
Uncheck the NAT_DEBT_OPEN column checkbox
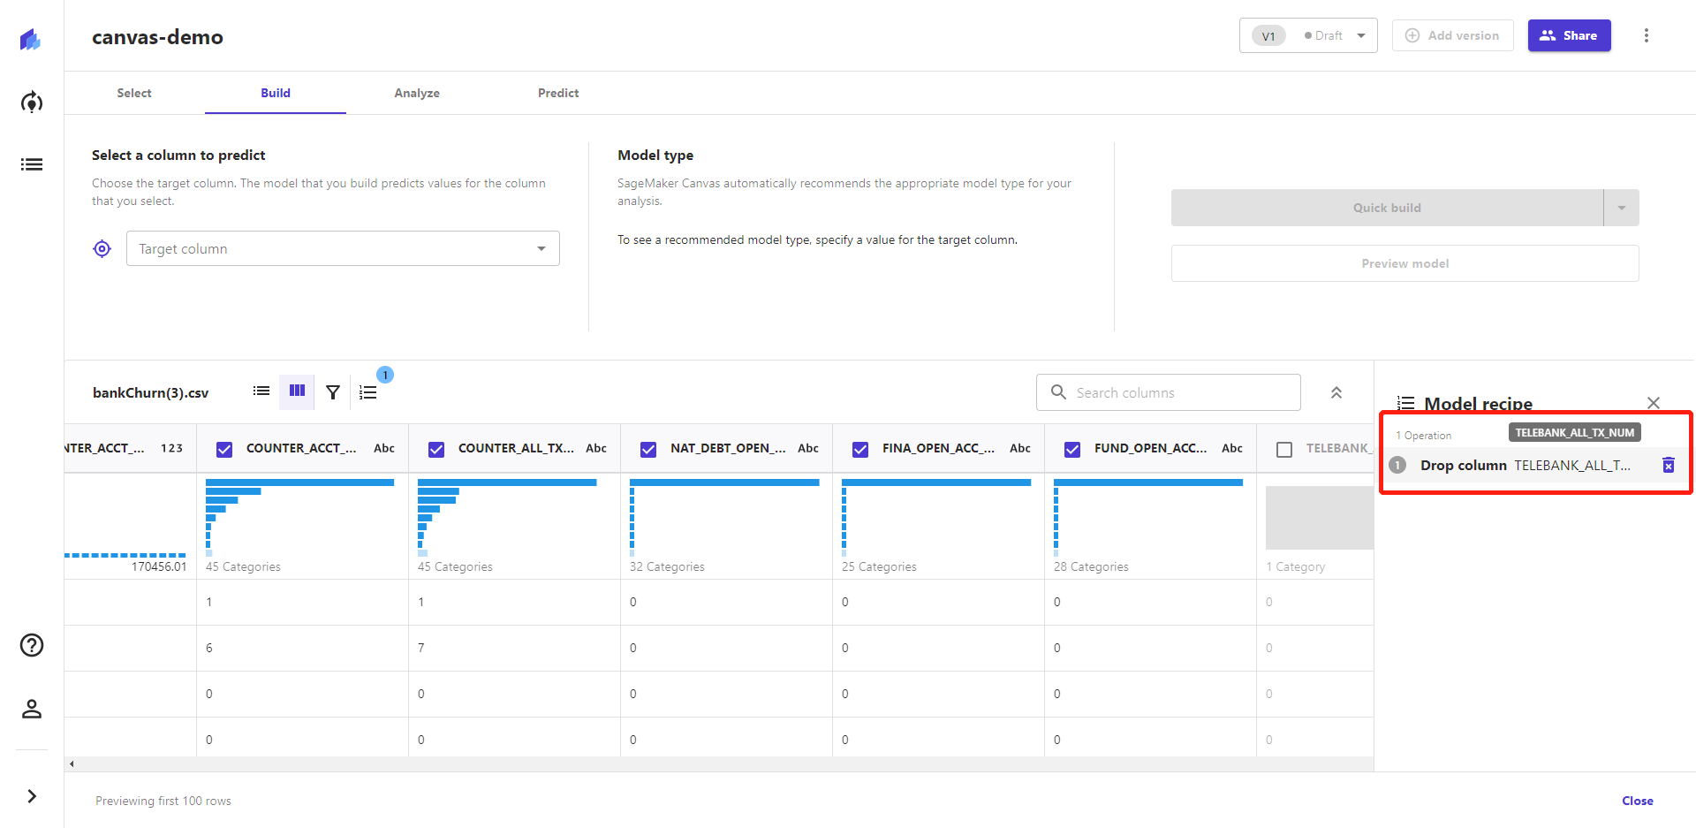coord(648,449)
